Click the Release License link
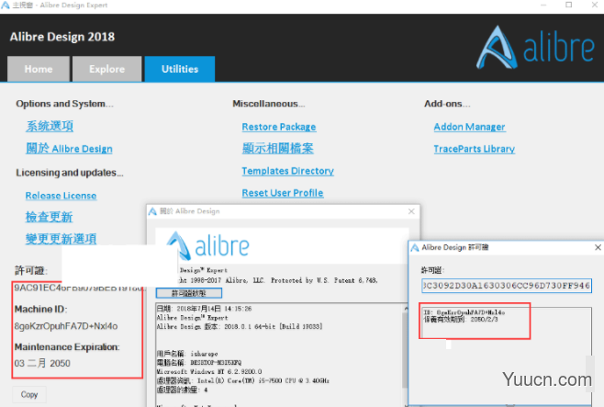Image resolution: width=604 pixels, height=407 pixels. [61, 196]
